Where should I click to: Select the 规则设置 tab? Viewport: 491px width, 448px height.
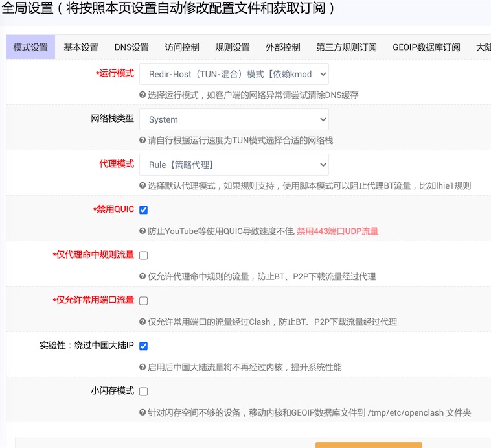[x=233, y=47]
